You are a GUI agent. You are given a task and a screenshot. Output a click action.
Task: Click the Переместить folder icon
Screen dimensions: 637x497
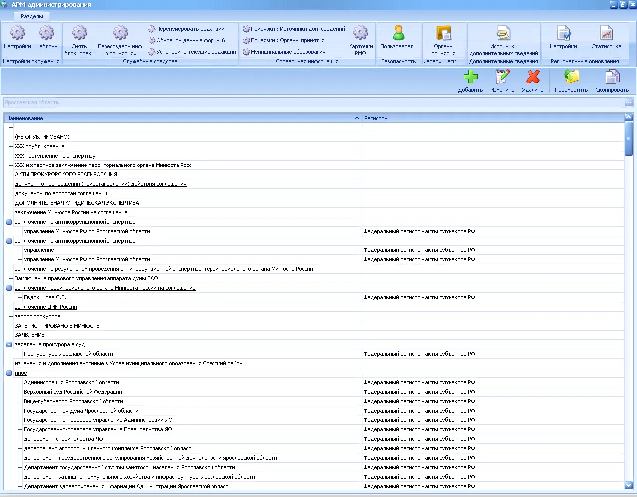571,77
